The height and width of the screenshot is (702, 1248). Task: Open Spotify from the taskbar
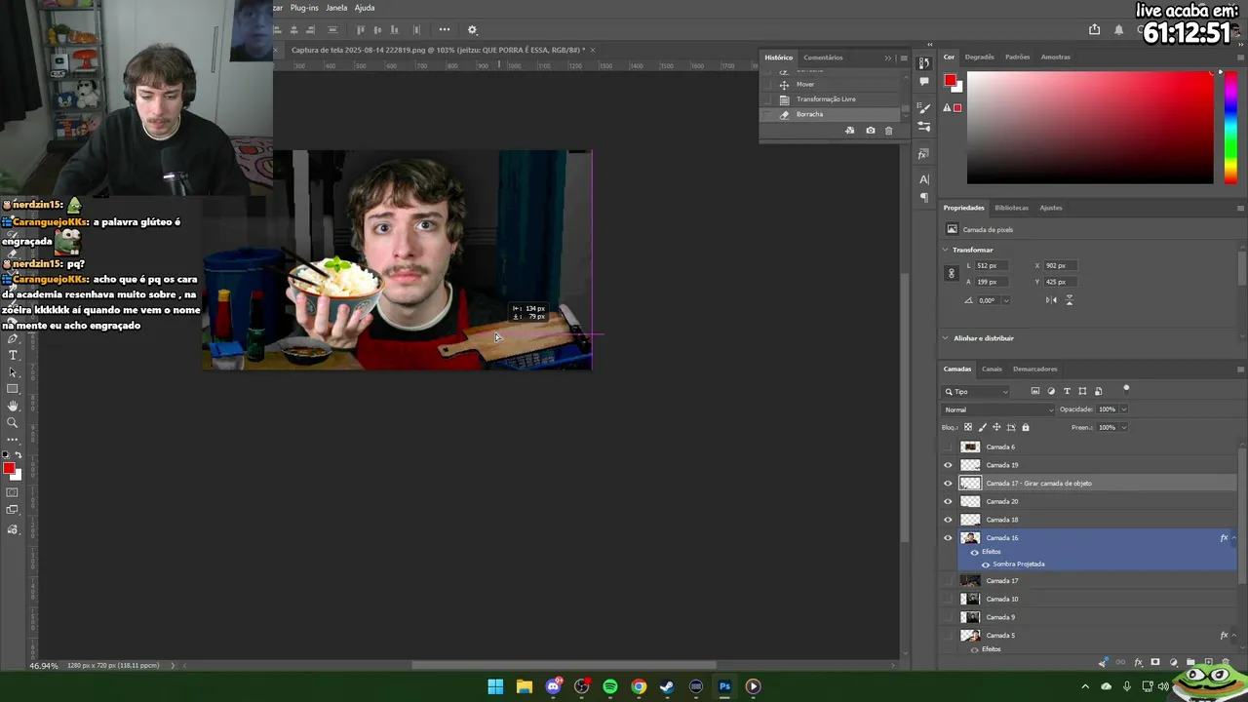point(610,686)
